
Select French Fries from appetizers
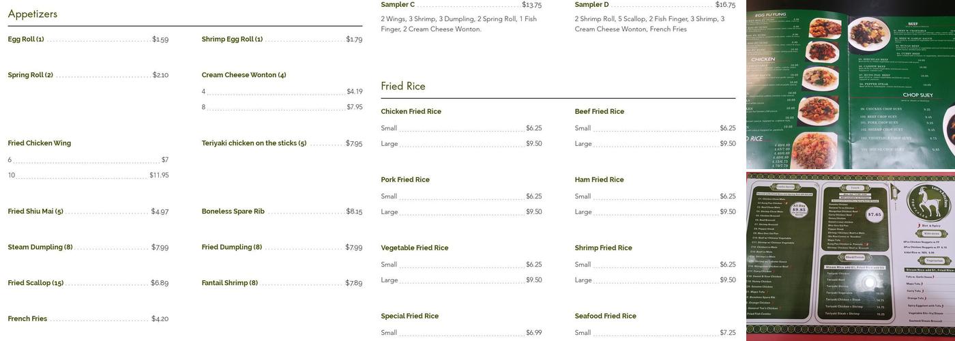(27, 319)
